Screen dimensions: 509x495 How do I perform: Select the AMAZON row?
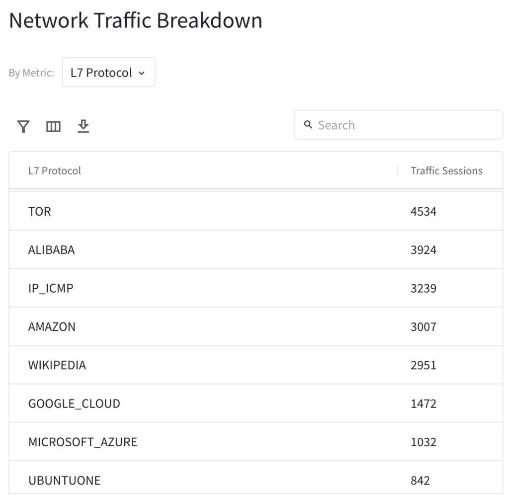[x=256, y=327]
